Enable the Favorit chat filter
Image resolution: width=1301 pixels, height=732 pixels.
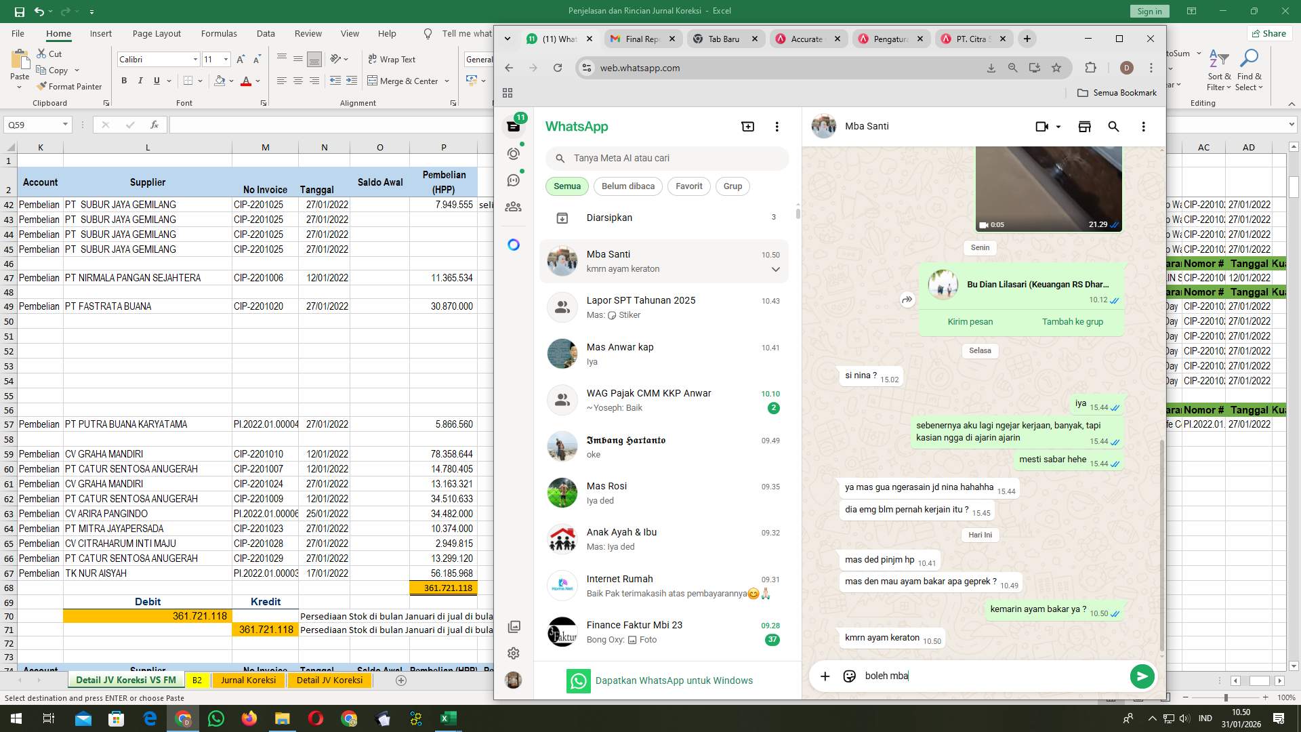coord(688,186)
